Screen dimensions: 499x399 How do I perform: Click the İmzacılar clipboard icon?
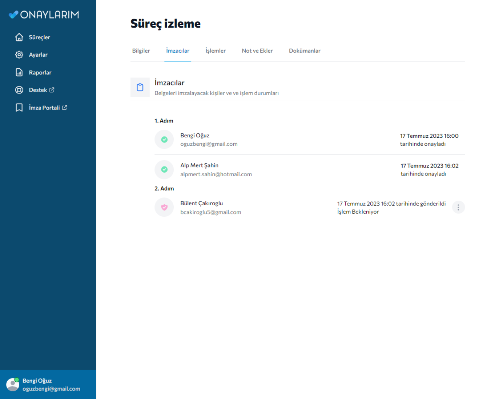coord(140,87)
